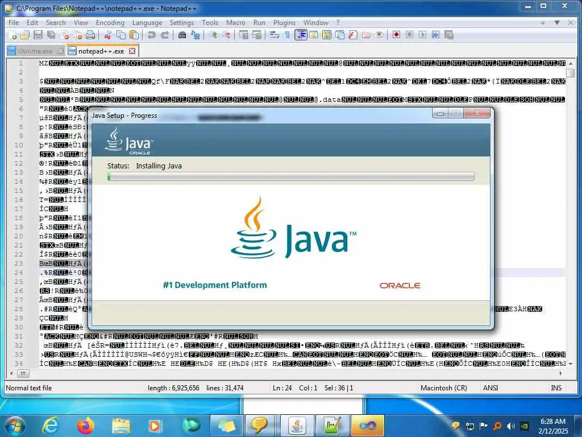Open the Window menu

(316, 23)
